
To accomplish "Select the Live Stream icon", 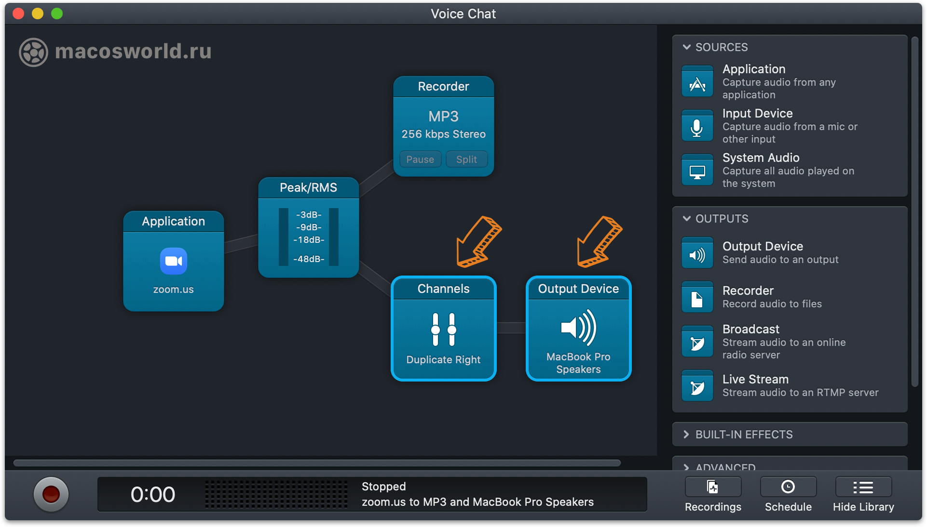I will pyautogui.click(x=697, y=386).
